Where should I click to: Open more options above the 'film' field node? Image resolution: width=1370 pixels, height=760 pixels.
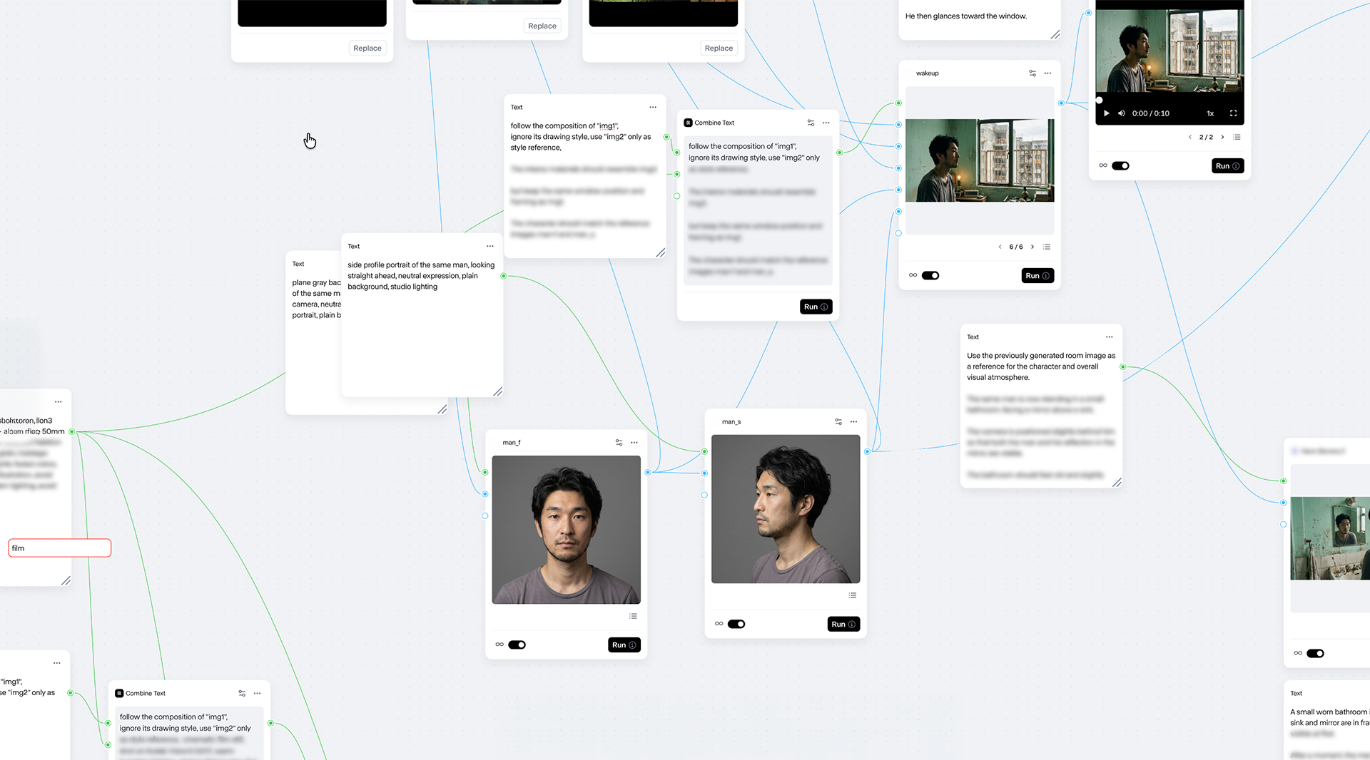(59, 402)
